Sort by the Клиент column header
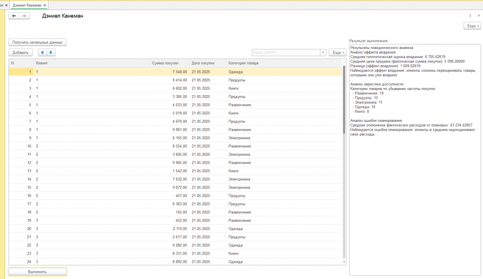The image size is (483, 279). 92,63
